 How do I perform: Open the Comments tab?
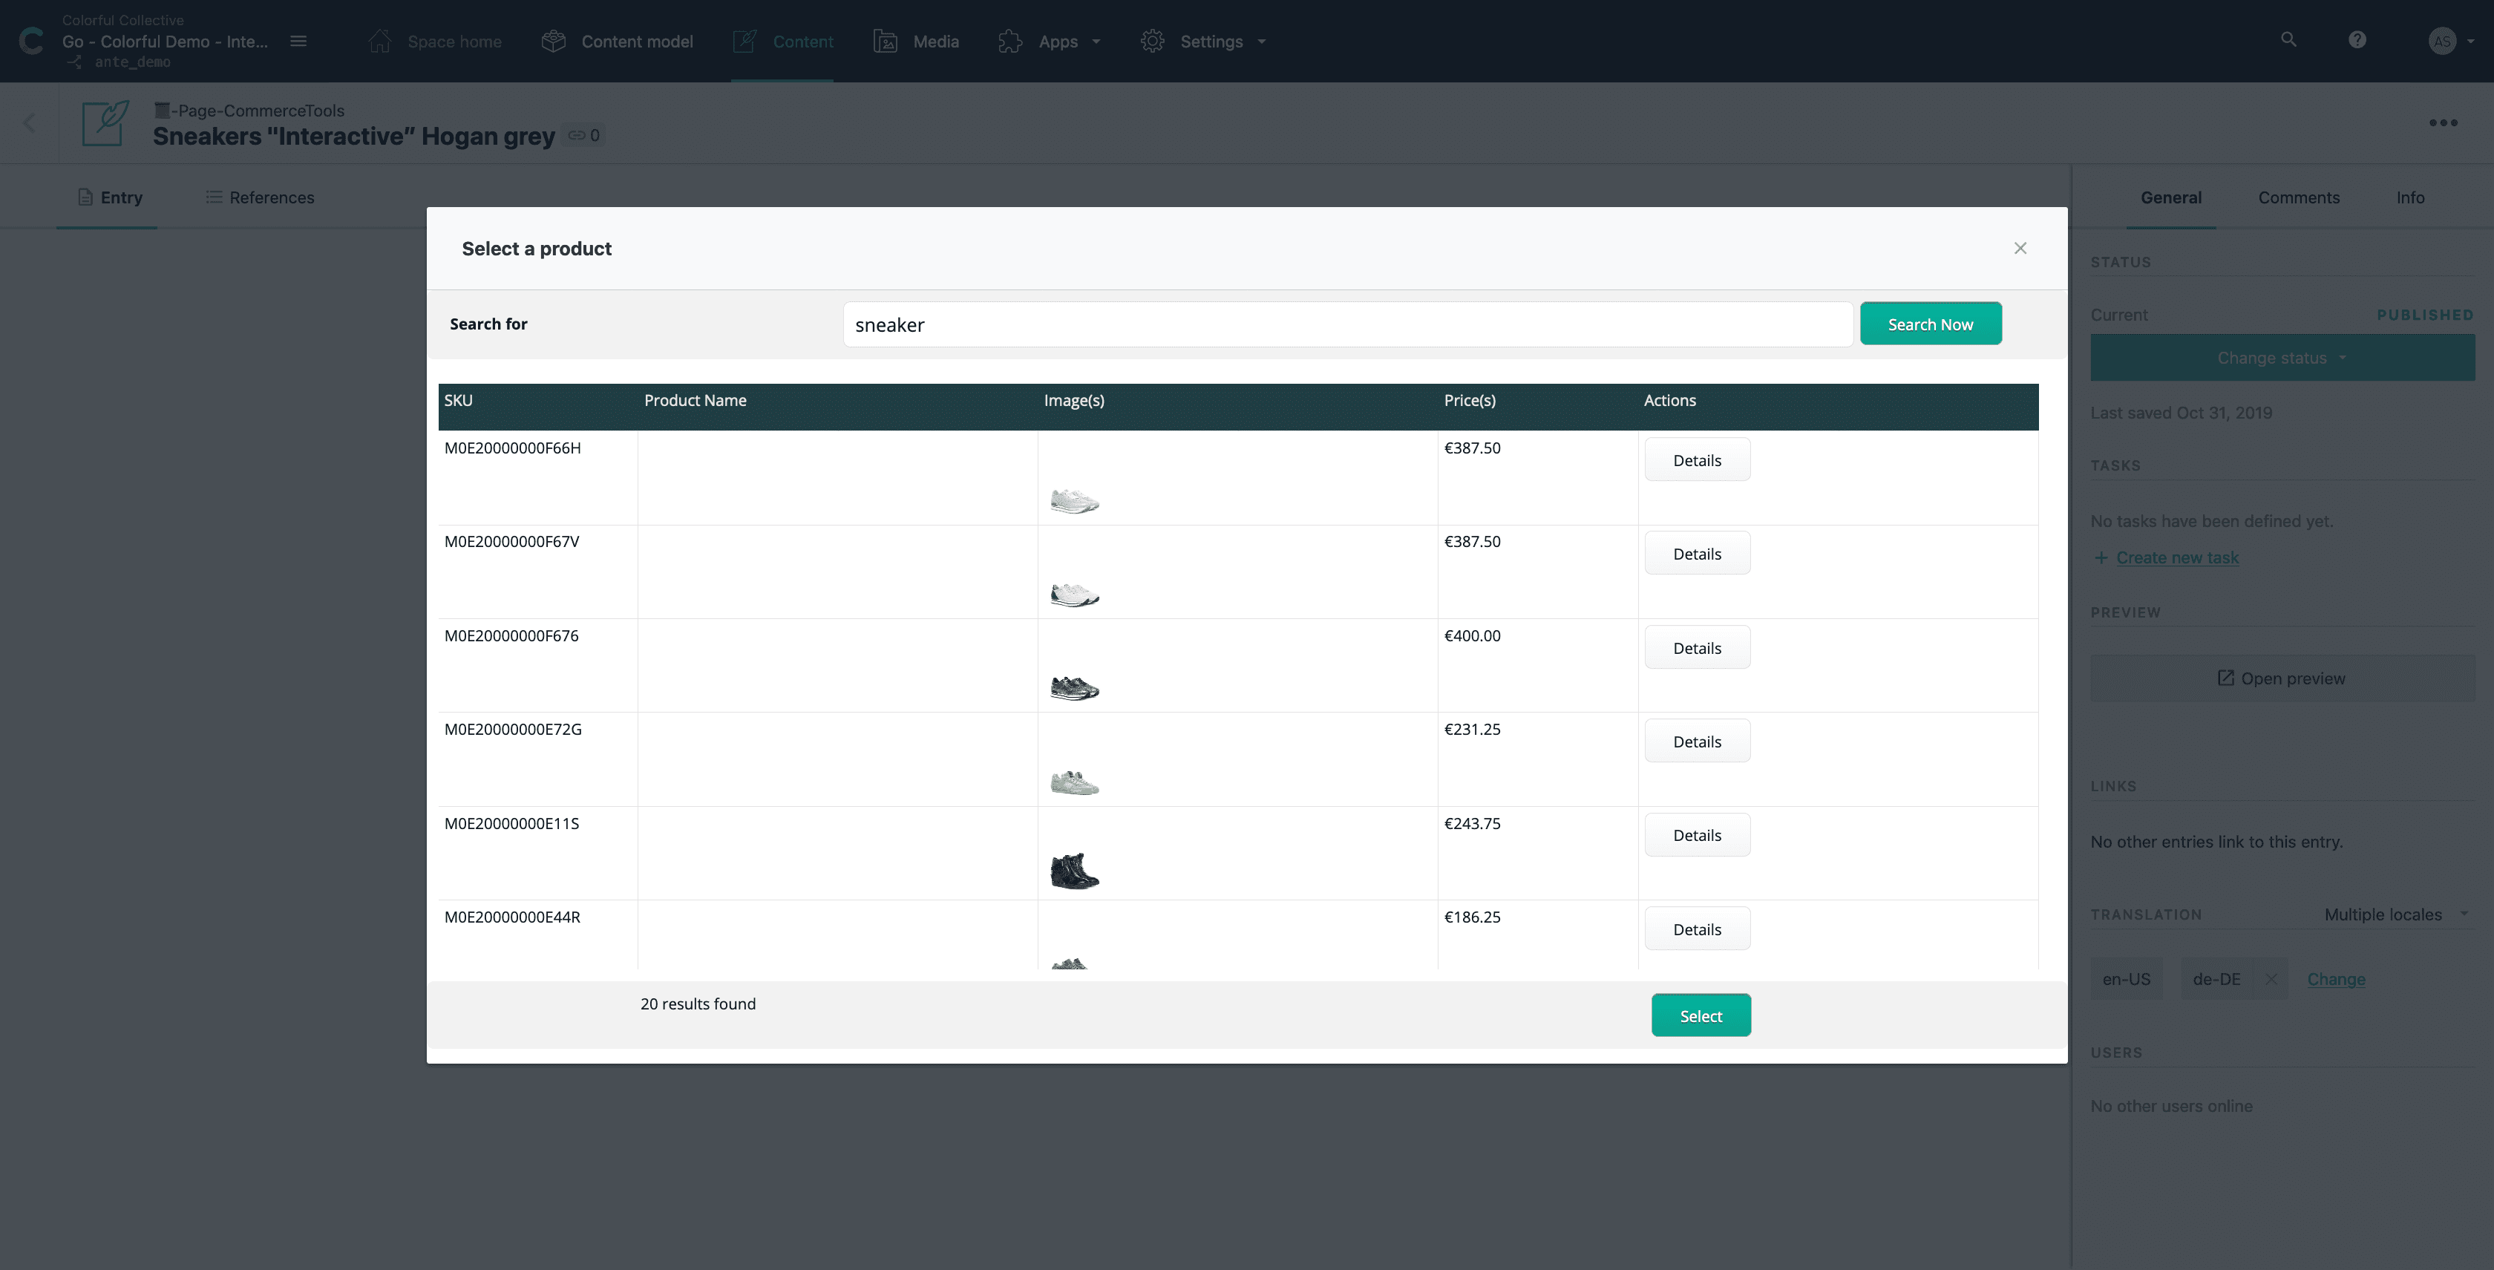pyautogui.click(x=2300, y=197)
